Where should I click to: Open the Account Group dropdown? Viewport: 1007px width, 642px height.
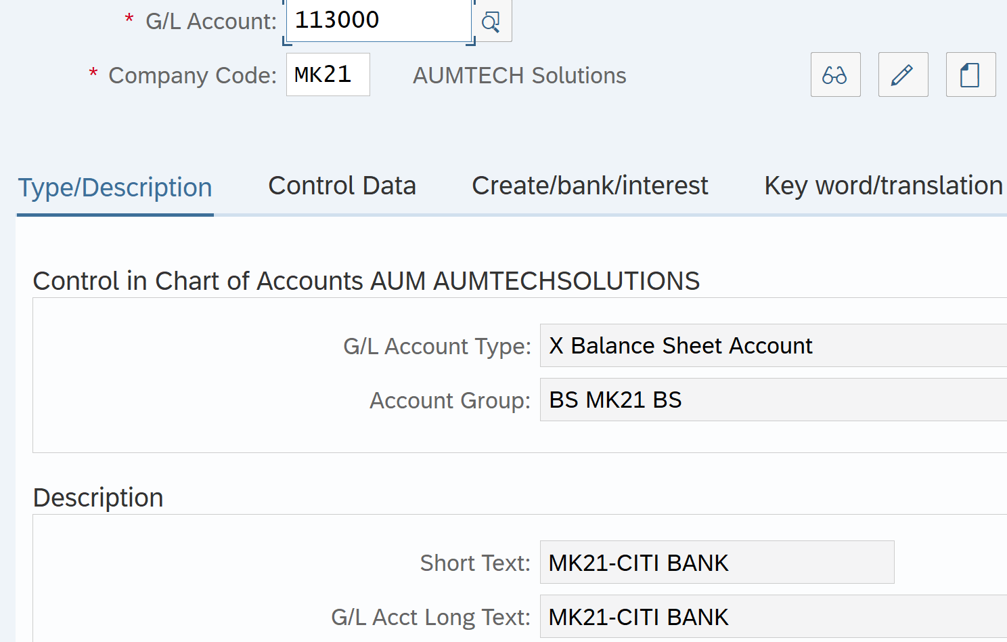click(x=774, y=400)
